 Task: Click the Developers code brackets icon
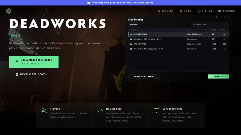click(100, 111)
